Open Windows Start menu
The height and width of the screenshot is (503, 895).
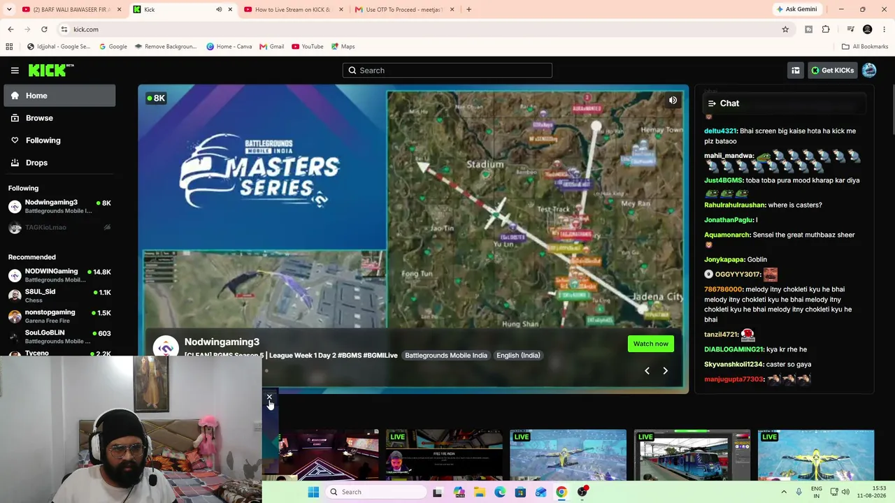coord(313,492)
